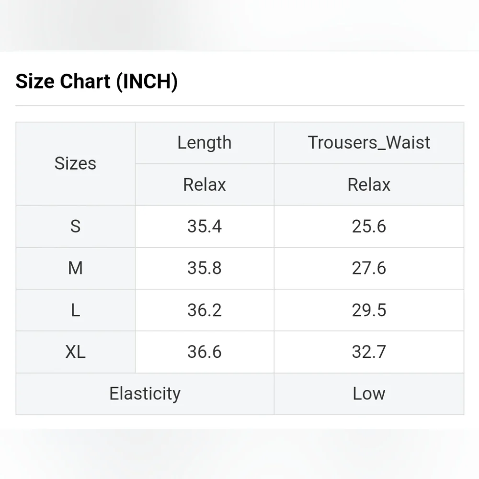Click the Length column header
The image size is (479, 479).
pos(205,143)
